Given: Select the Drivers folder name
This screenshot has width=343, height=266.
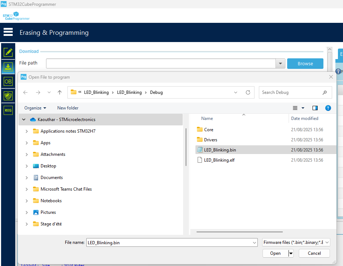Looking at the screenshot, I should (211, 140).
